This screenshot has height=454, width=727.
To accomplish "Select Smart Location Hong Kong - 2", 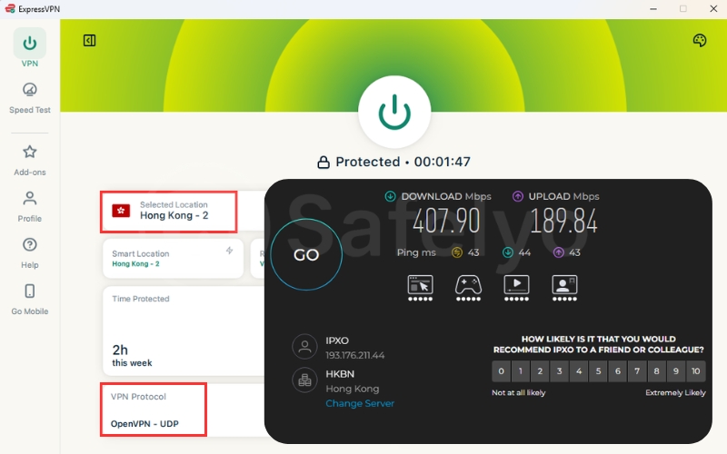I will 173,259.
